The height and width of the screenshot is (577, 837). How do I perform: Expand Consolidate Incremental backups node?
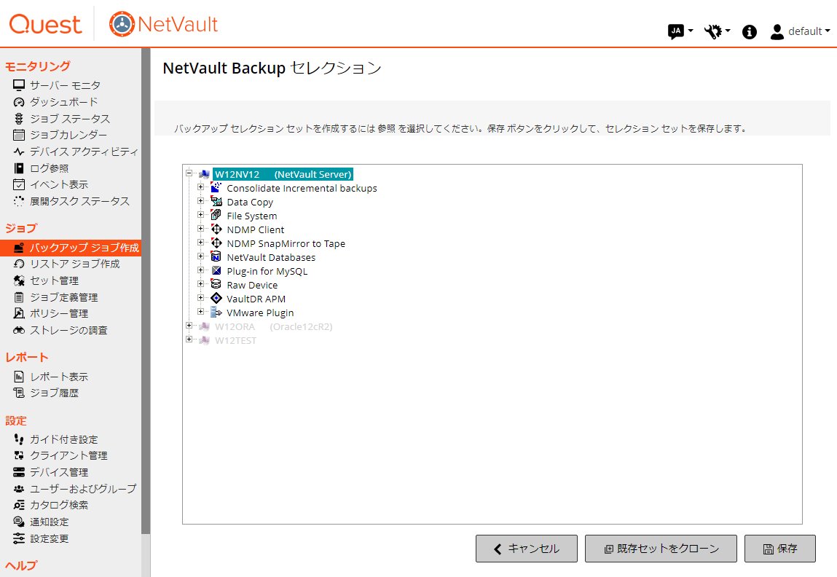tap(201, 187)
